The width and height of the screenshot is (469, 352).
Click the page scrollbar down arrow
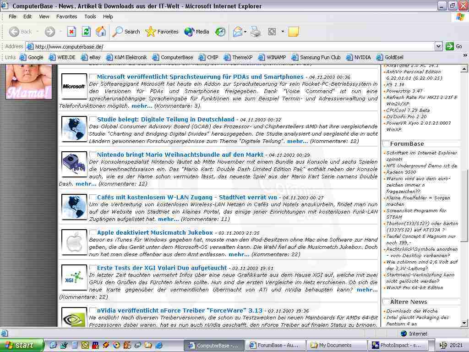coord(464,323)
